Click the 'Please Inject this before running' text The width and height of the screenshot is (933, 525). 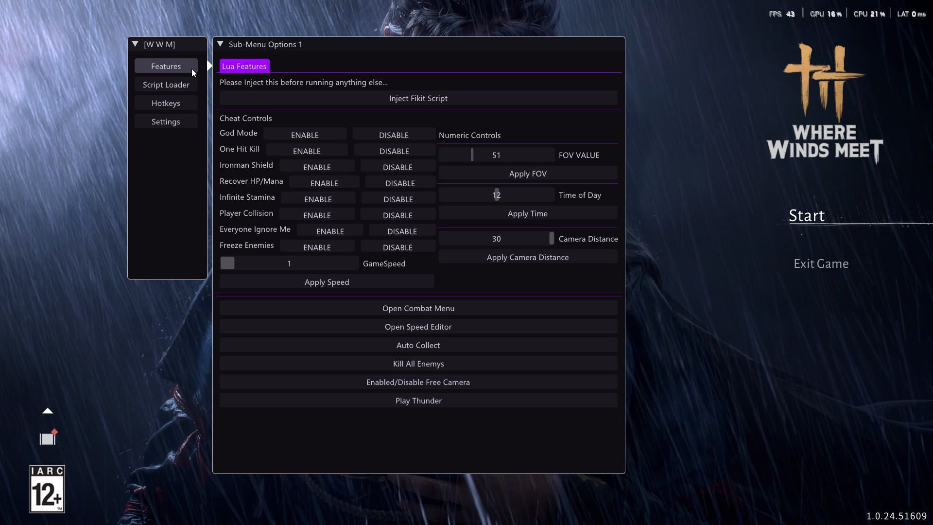point(304,82)
